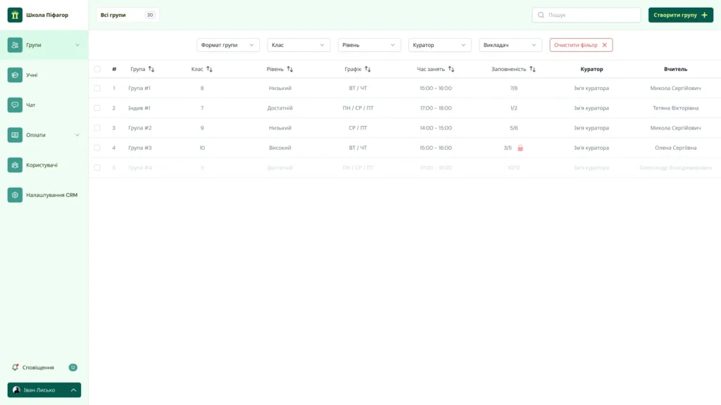Click the plus icon in Створити групу
The height and width of the screenshot is (405, 721).
(x=704, y=15)
